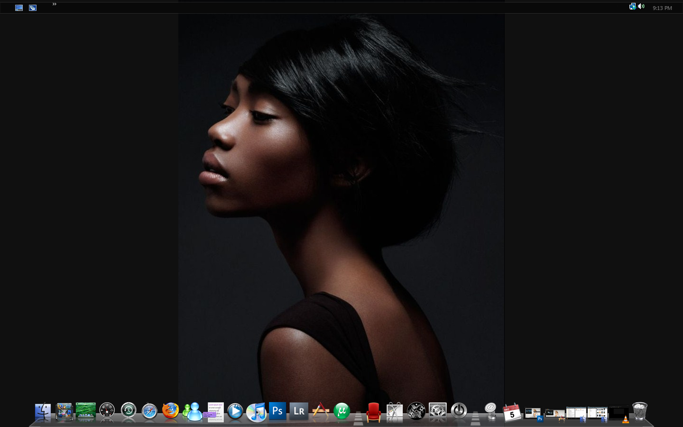Open Finder from the dock
The width and height of the screenshot is (683, 427).
pyautogui.click(x=43, y=411)
